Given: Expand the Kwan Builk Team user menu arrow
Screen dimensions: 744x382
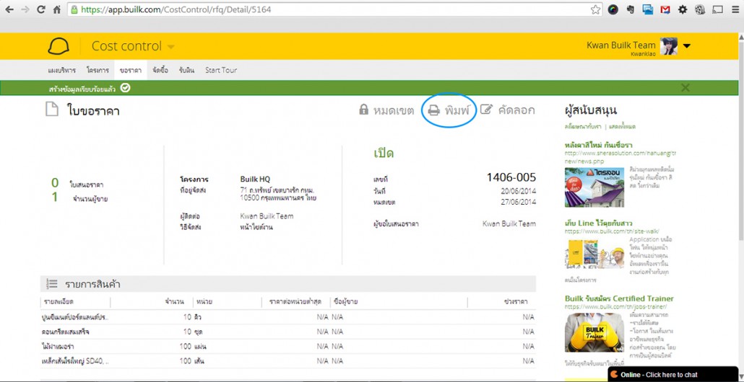Looking at the screenshot, I should (x=687, y=46).
